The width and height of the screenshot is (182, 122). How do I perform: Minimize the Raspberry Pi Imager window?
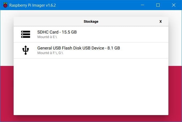[143, 5]
